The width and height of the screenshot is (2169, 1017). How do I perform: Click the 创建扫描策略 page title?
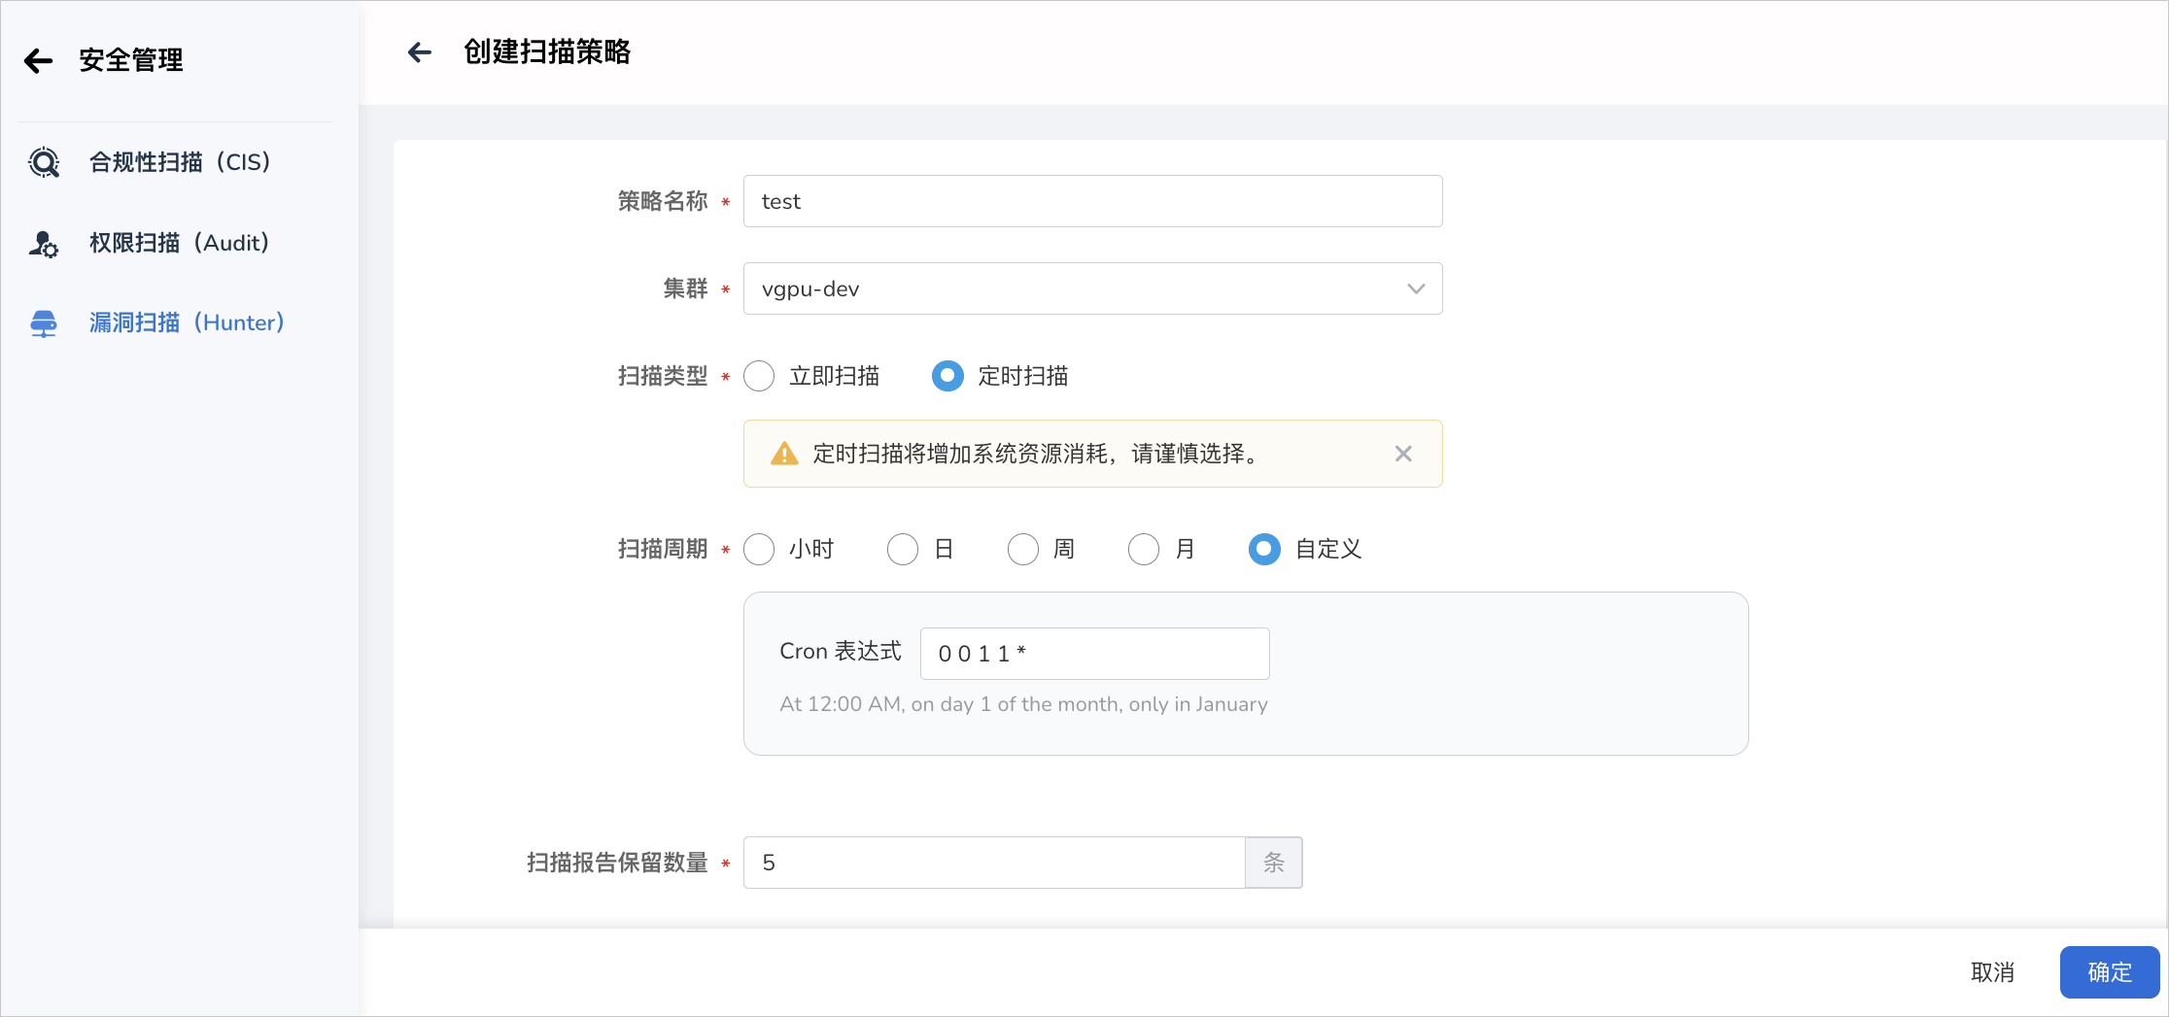coord(547,52)
